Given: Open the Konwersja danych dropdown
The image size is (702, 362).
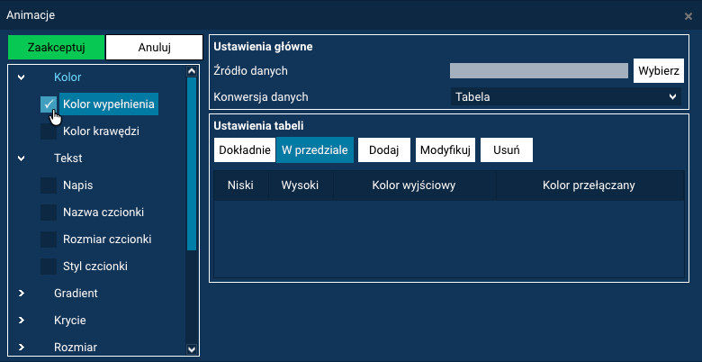Looking at the screenshot, I should pyautogui.click(x=565, y=96).
